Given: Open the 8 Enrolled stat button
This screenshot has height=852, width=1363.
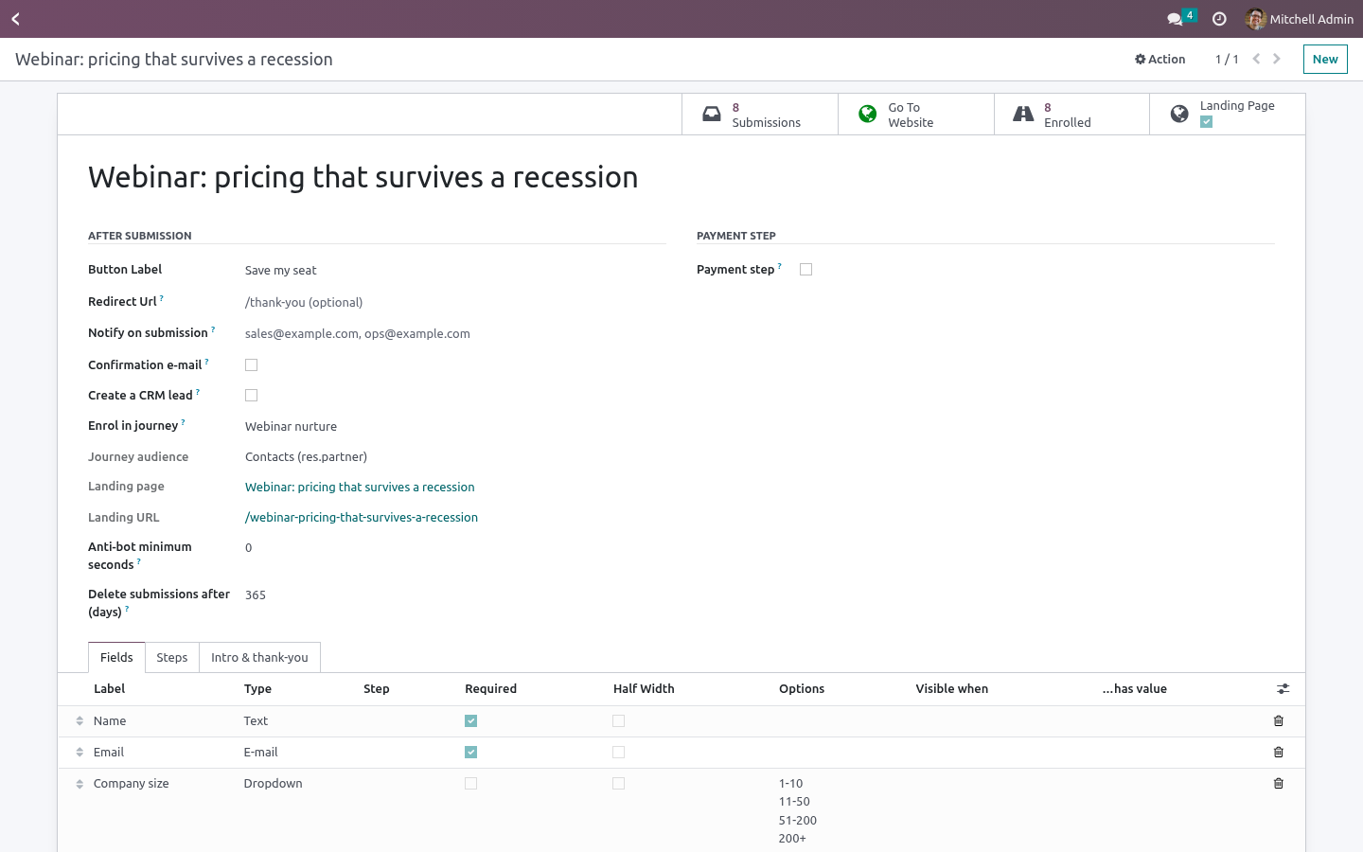Looking at the screenshot, I should (1071, 115).
